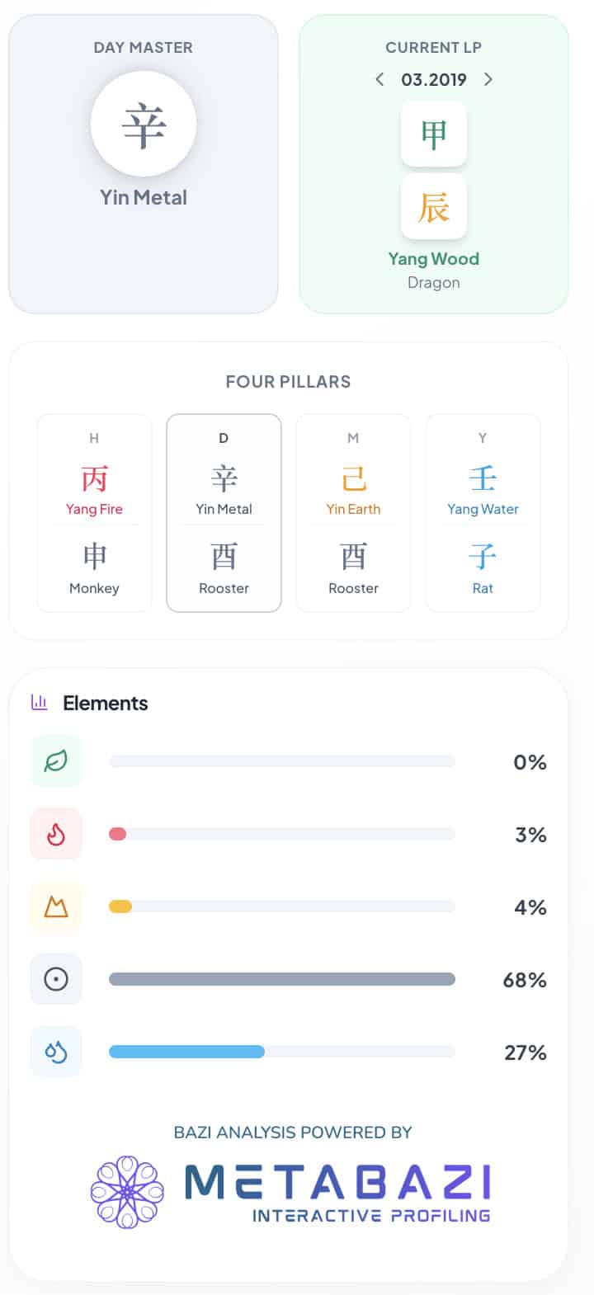Open the MetaBazi Interactive Profiling link

coord(338,1192)
